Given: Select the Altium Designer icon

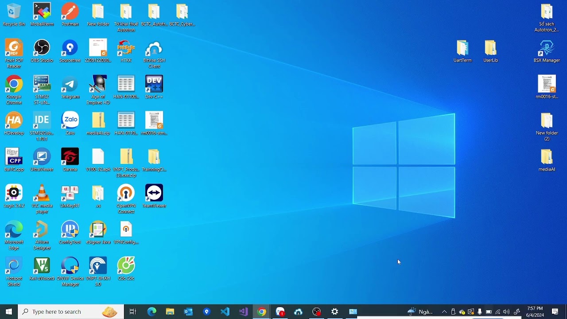Looking at the screenshot, I should (42, 235).
